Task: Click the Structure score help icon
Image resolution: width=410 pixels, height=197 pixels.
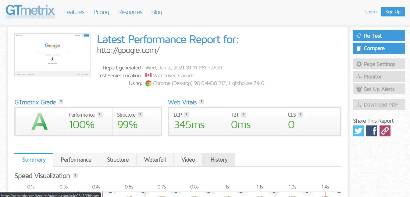Action: (140, 115)
